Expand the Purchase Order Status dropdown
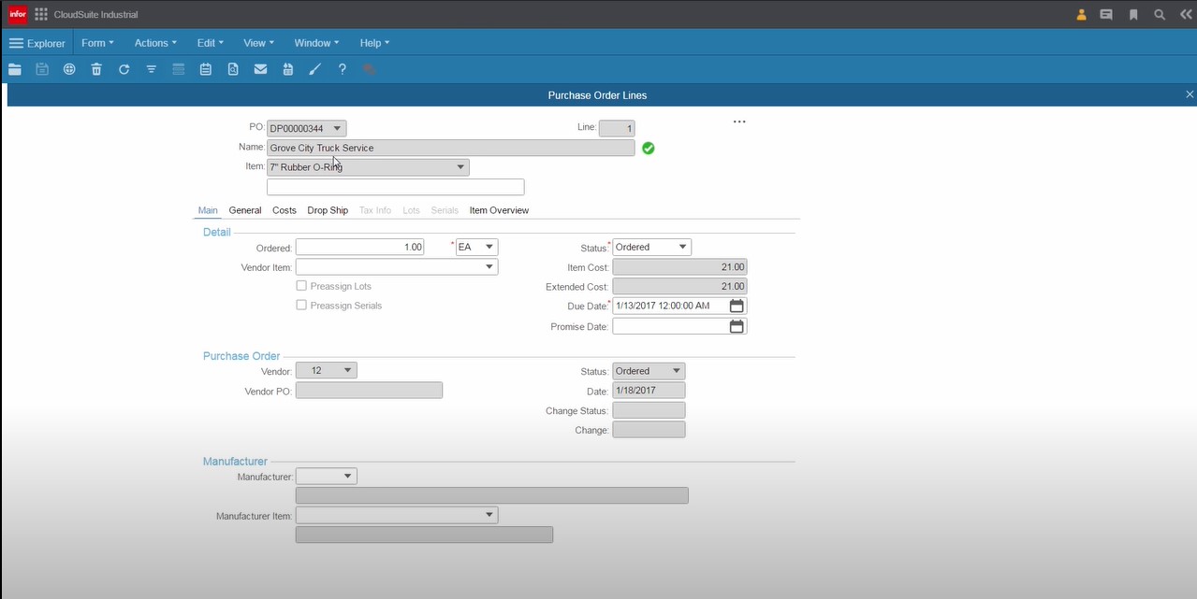 pyautogui.click(x=676, y=371)
